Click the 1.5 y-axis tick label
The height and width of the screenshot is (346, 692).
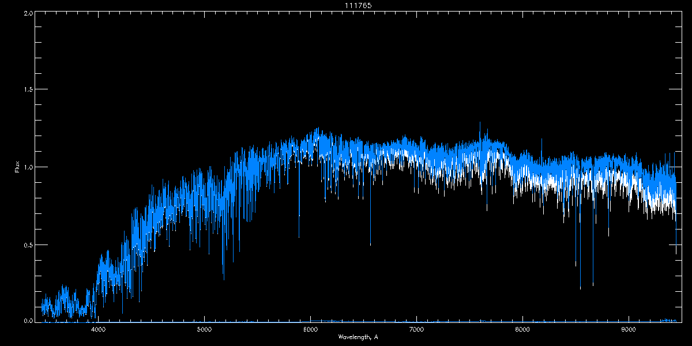[x=27, y=90]
